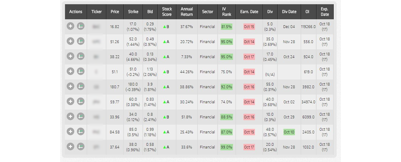Click the plus icon in the 33.96 row
Viewport: 401px width, 162px height.
pos(70,117)
